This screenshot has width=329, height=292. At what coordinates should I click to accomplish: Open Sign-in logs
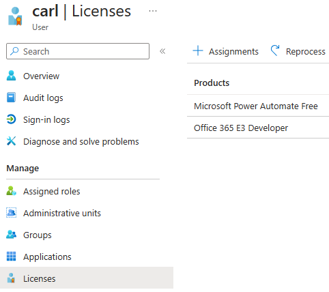coord(46,120)
